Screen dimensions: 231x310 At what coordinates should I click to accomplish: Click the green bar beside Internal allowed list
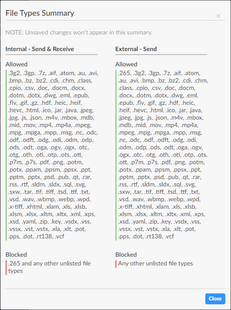pos(6,155)
